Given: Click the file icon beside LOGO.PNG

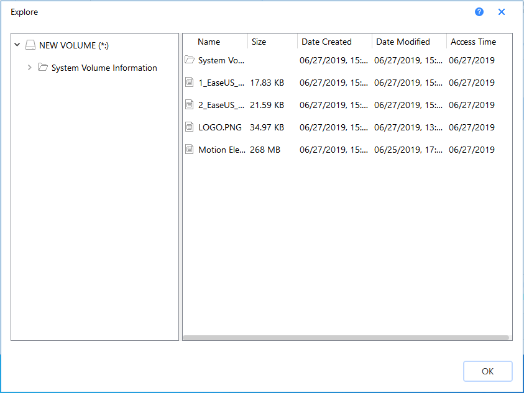Looking at the screenshot, I should (189, 126).
